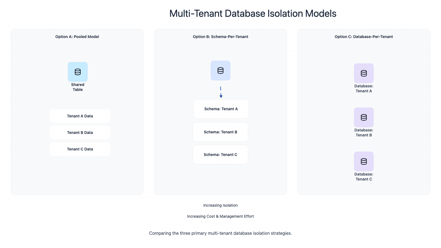Click the Shared Table database icon
Image resolution: width=441 pixels, height=248 pixels.
point(78,72)
